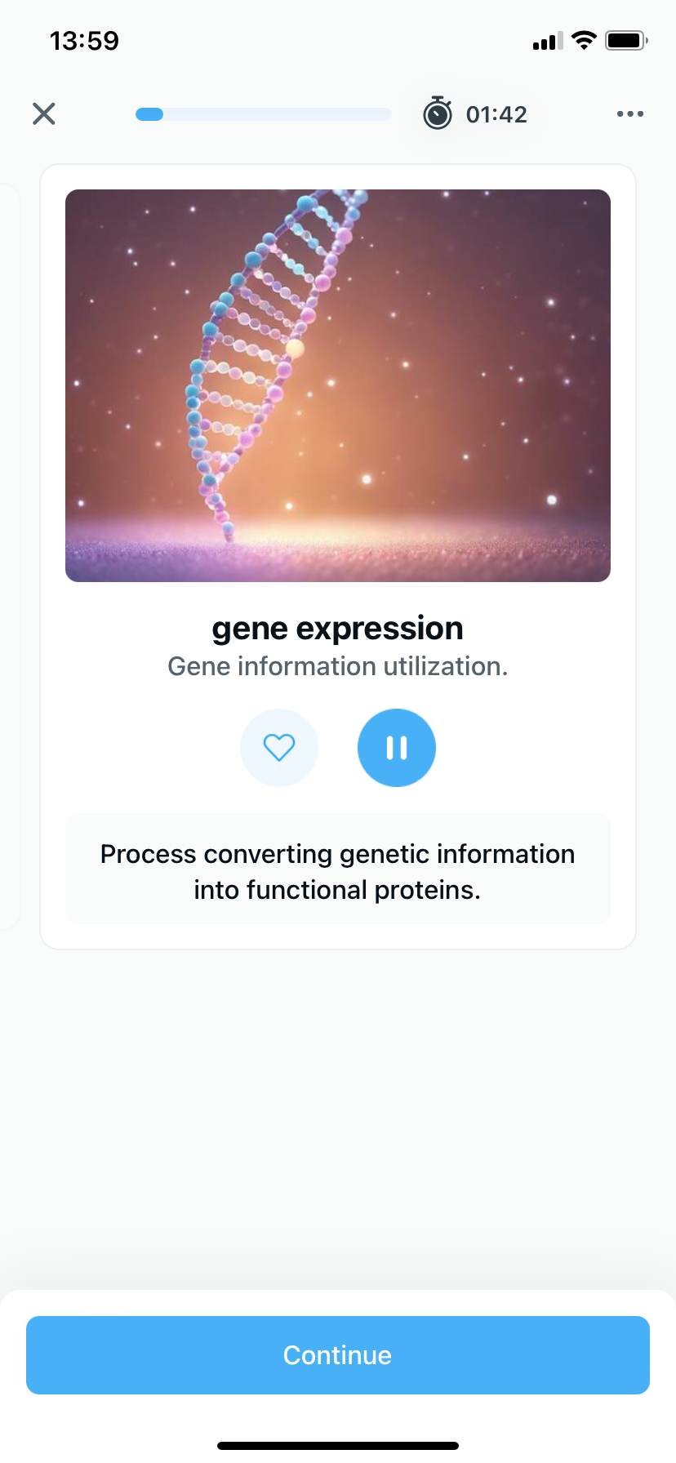
Task: Tap the filled blue portion of progress bar
Action: pyautogui.click(x=149, y=114)
